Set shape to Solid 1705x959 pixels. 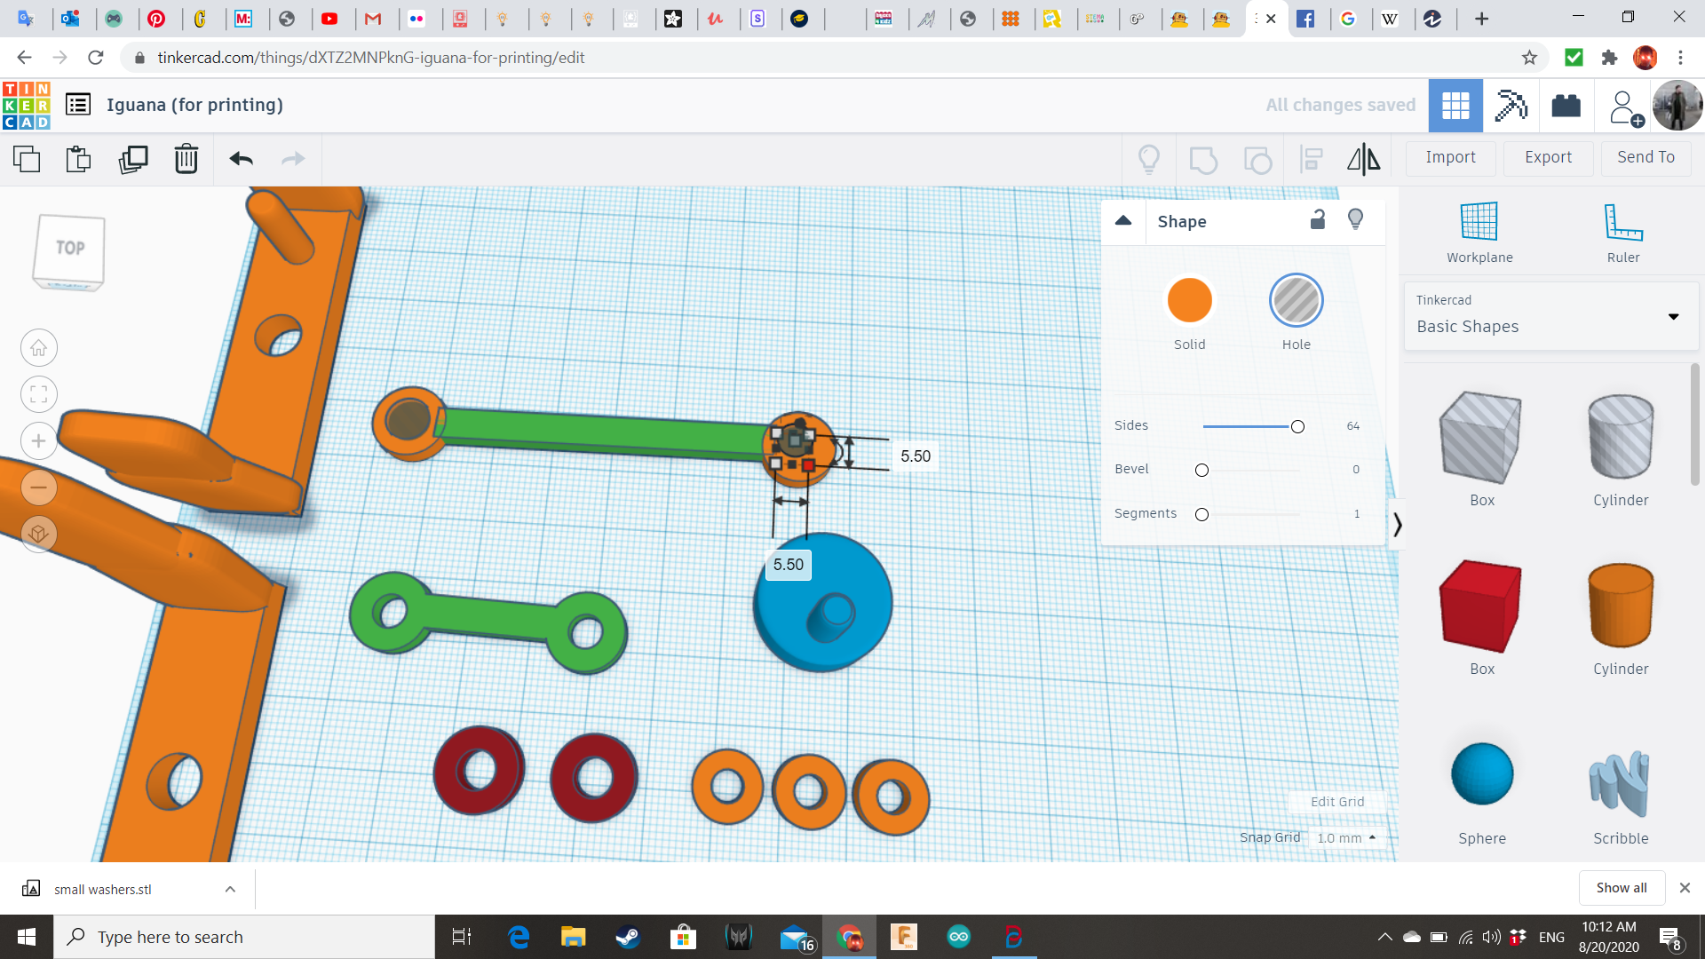[x=1189, y=300]
